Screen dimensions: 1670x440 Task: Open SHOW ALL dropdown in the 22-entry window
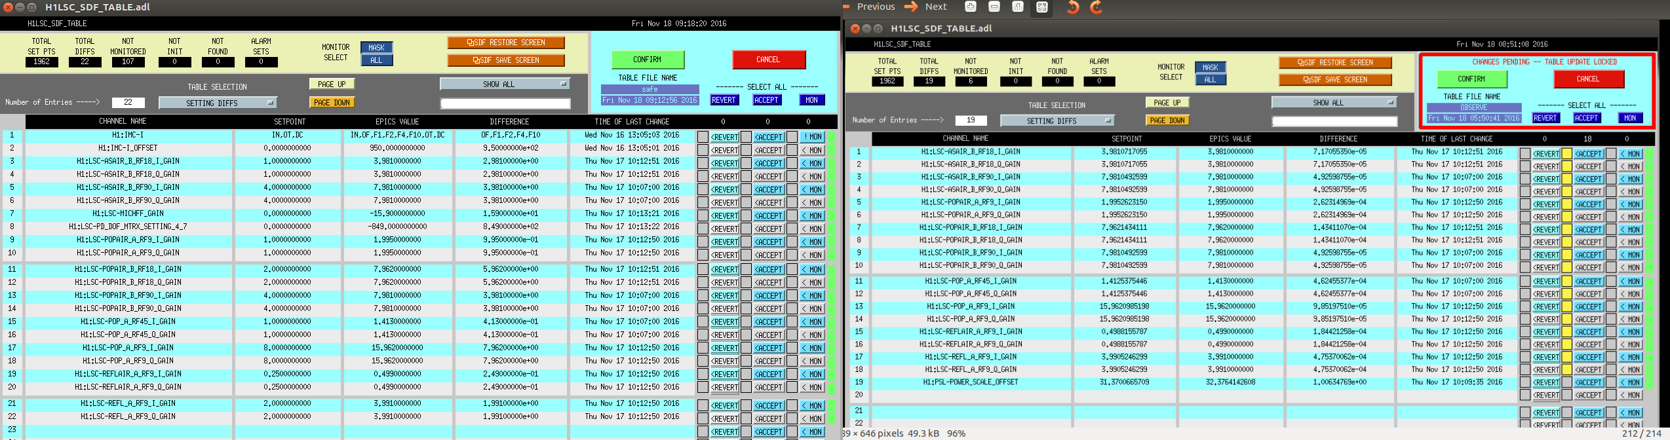coord(505,84)
